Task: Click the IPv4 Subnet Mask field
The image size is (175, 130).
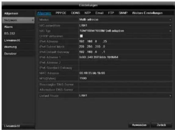Action: tap(125, 47)
